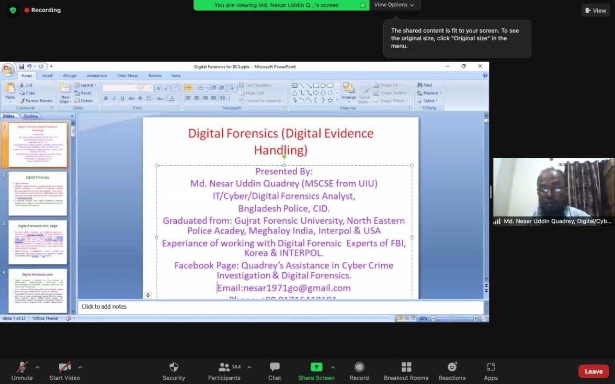Expand audio options arrow beside Unmute

37,367
